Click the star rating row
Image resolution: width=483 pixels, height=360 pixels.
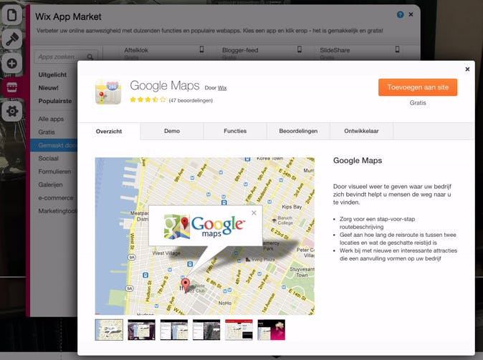(148, 99)
